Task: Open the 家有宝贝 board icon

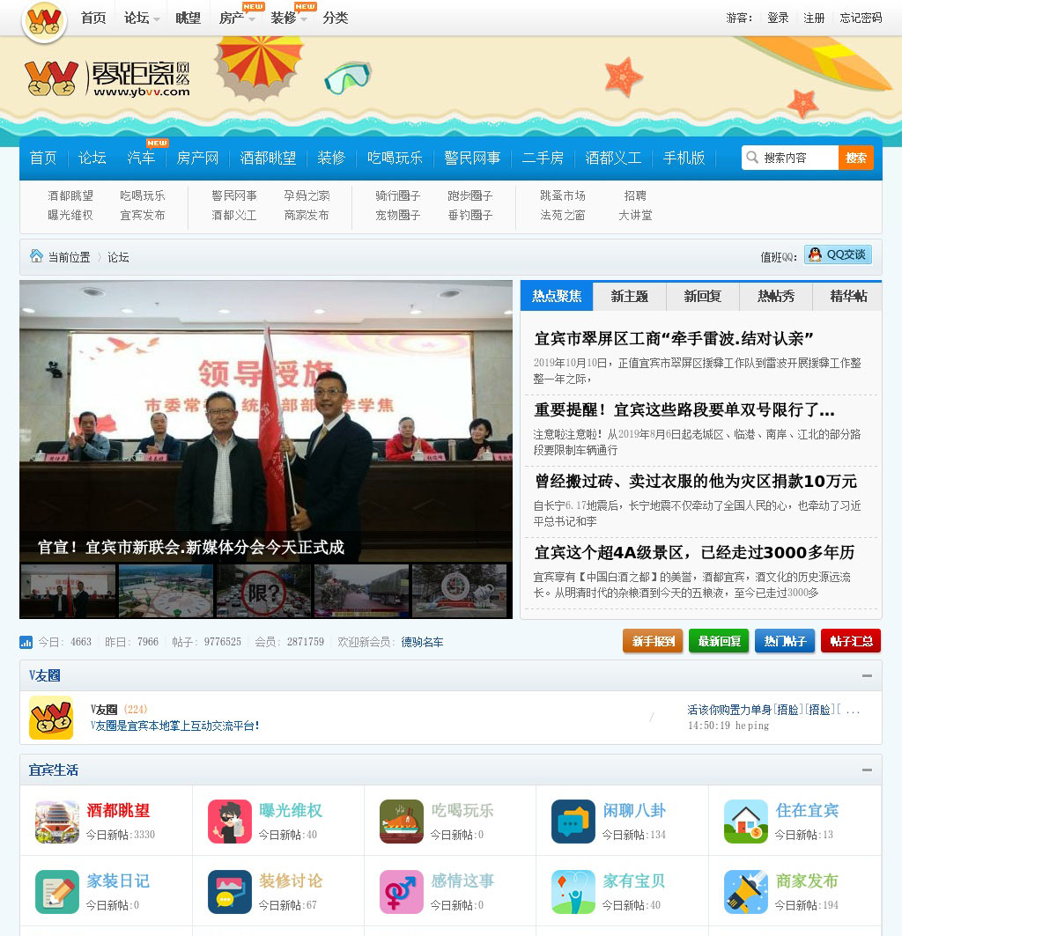Action: (x=573, y=892)
